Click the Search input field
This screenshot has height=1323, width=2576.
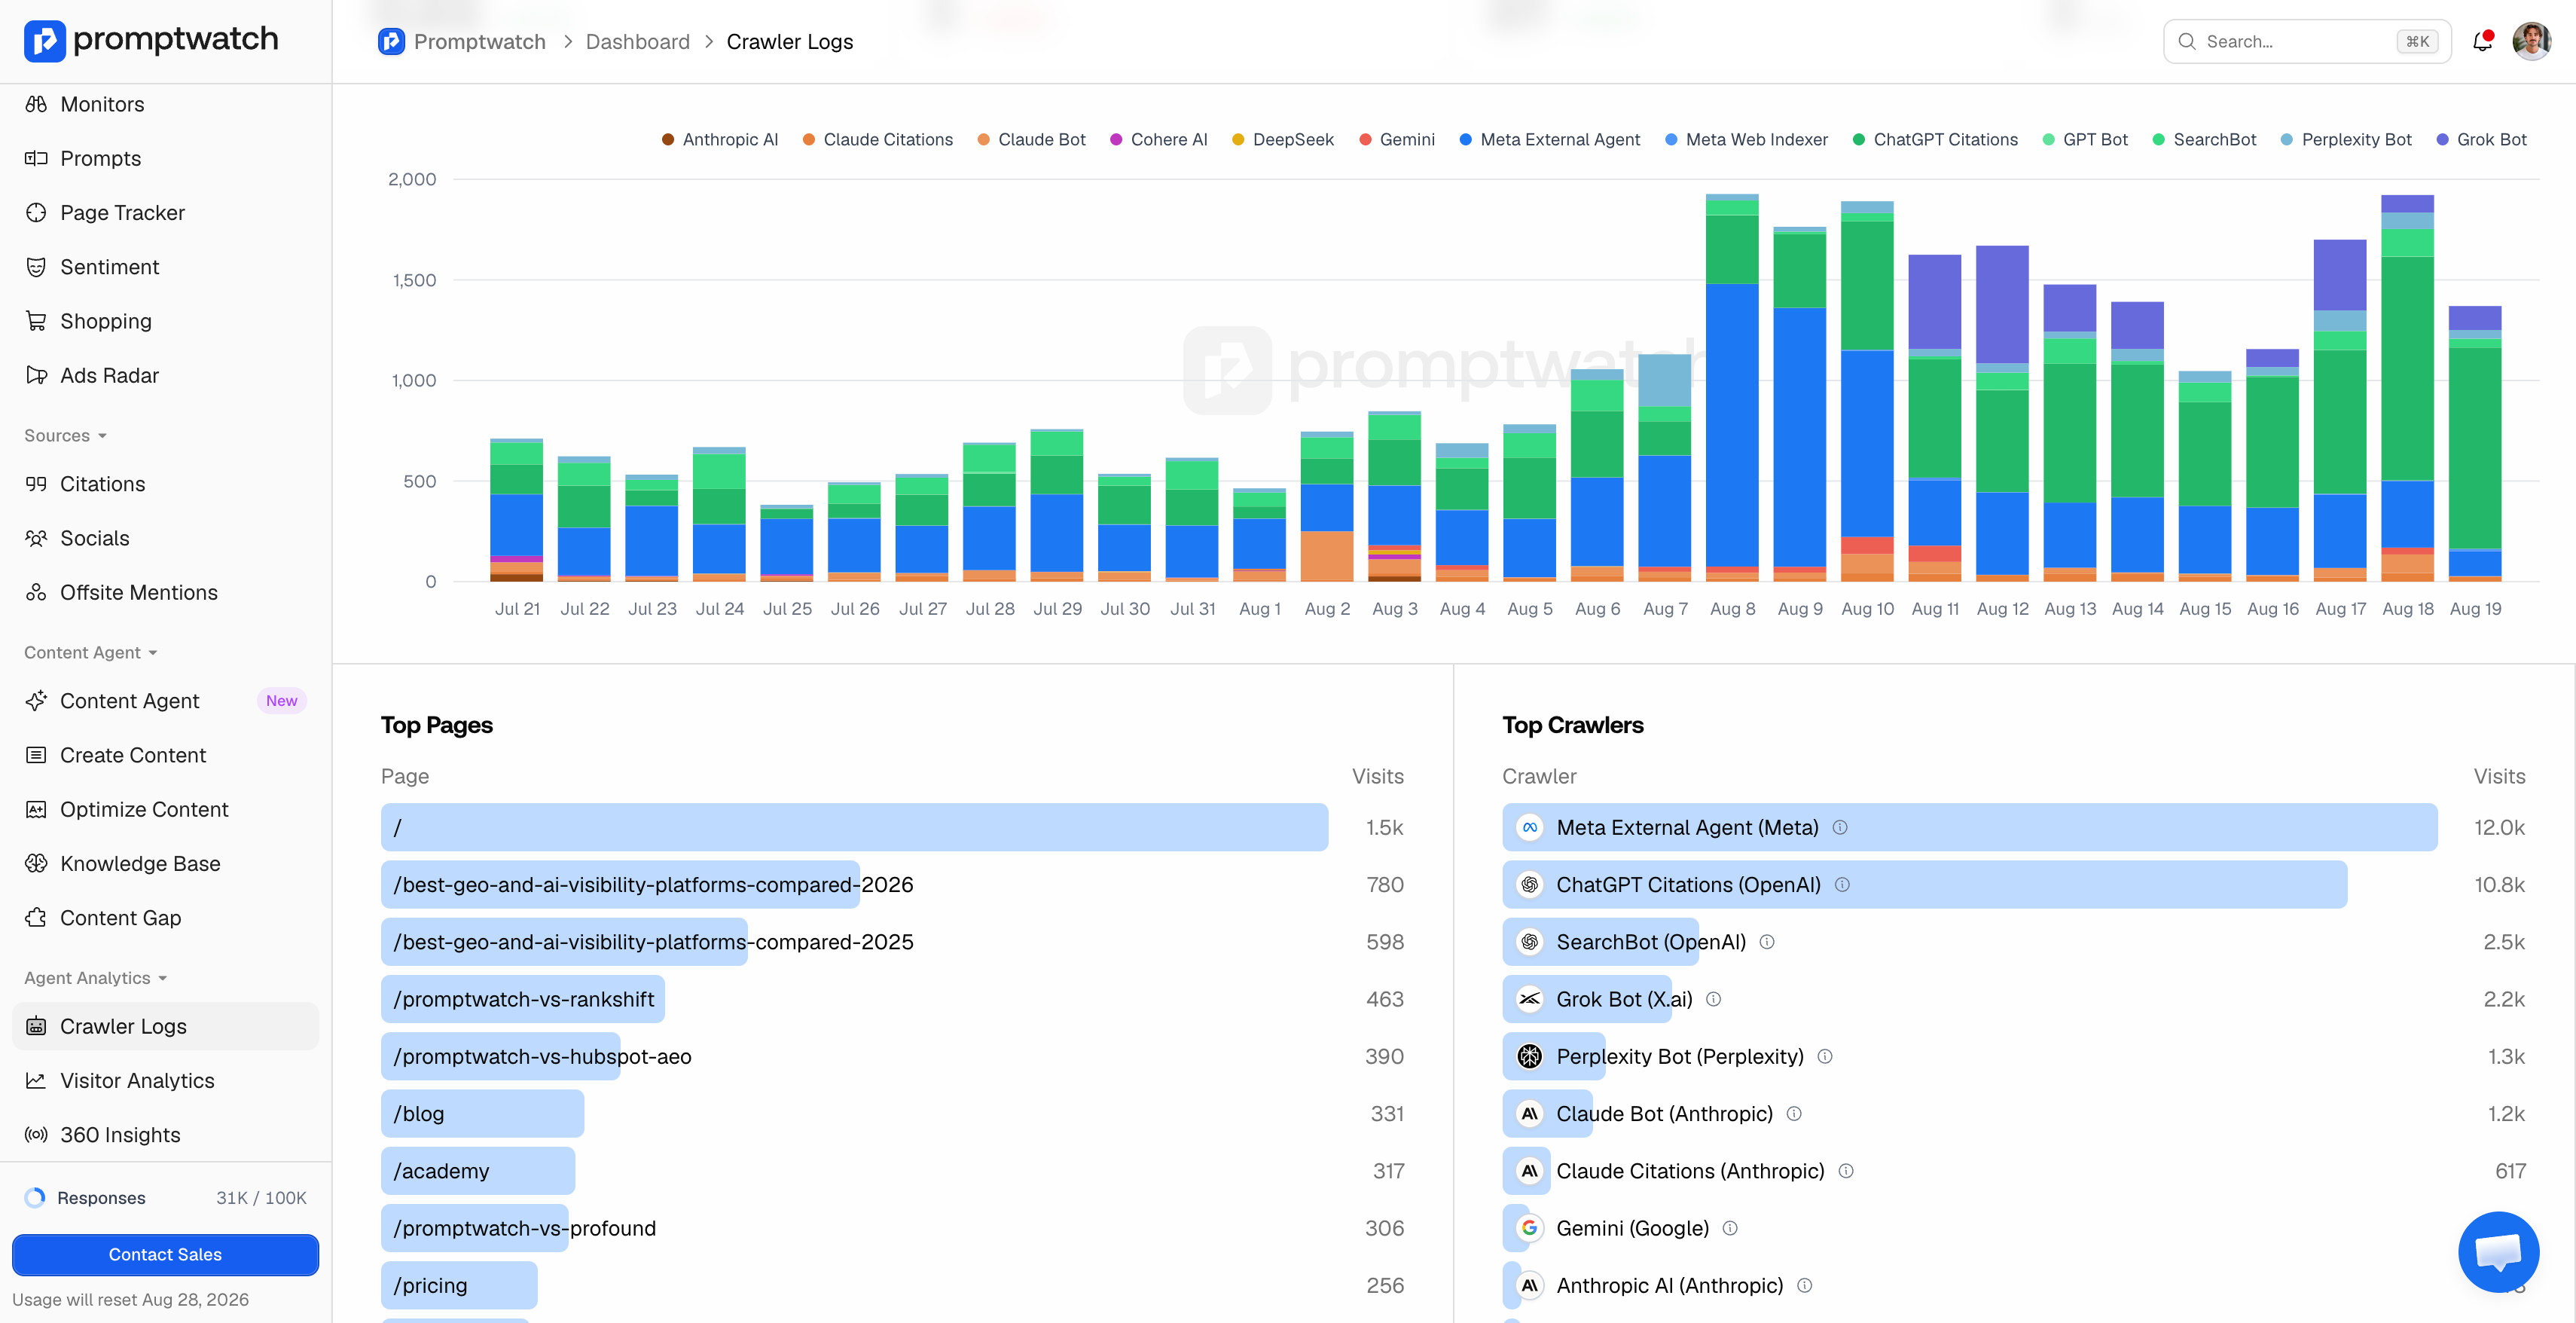pyautogui.click(x=2307, y=41)
